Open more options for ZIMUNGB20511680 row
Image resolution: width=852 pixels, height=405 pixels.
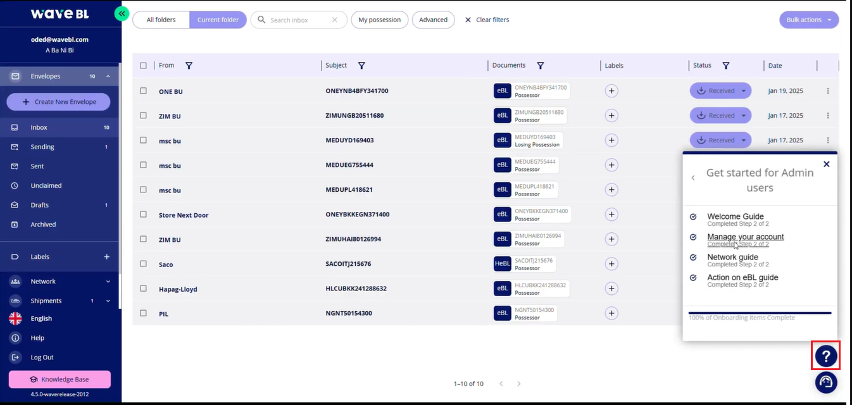[x=828, y=116]
